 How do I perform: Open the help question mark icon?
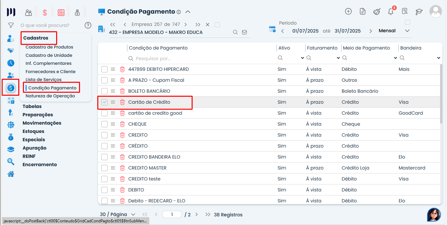coord(88,25)
